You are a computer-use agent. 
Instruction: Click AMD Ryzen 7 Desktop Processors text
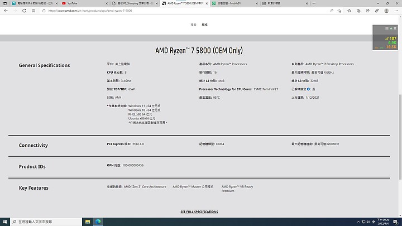click(329, 64)
